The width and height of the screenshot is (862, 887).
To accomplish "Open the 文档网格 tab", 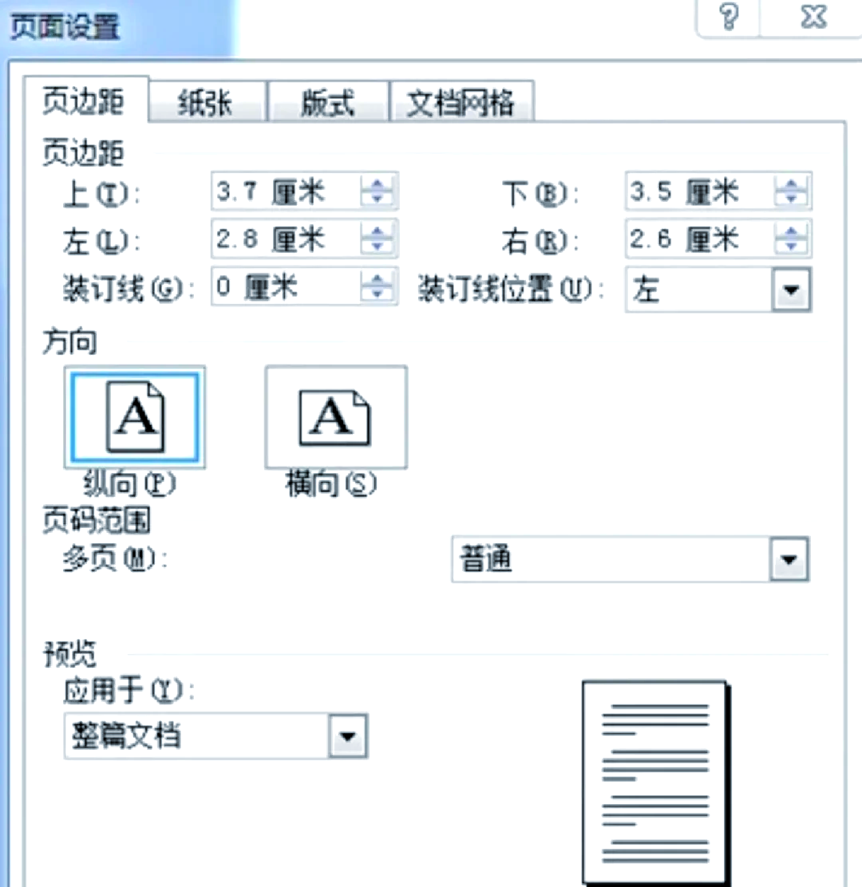I will point(461,103).
